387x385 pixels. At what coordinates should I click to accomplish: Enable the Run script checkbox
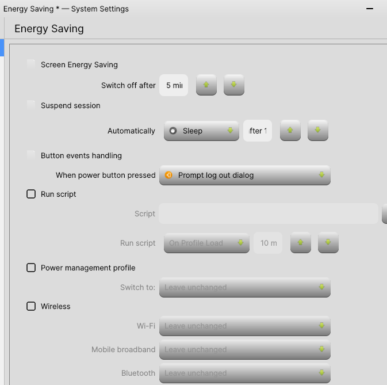pyautogui.click(x=31, y=194)
